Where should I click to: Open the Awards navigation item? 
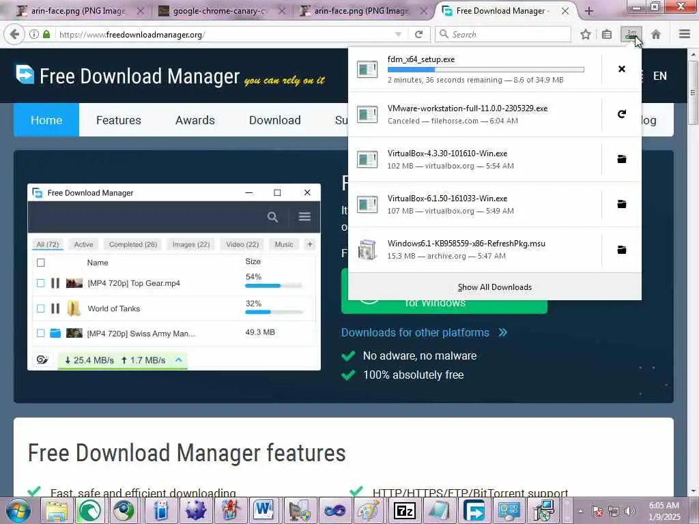pyautogui.click(x=195, y=120)
